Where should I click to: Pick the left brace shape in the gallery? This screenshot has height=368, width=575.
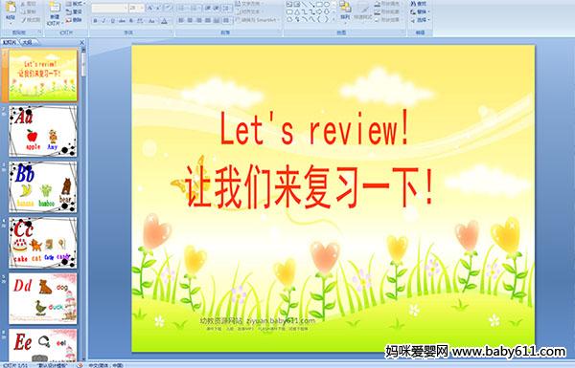(320, 19)
